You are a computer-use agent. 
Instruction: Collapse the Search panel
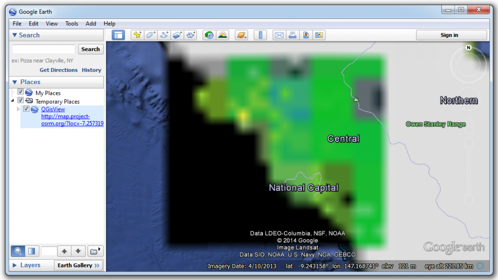(15, 35)
